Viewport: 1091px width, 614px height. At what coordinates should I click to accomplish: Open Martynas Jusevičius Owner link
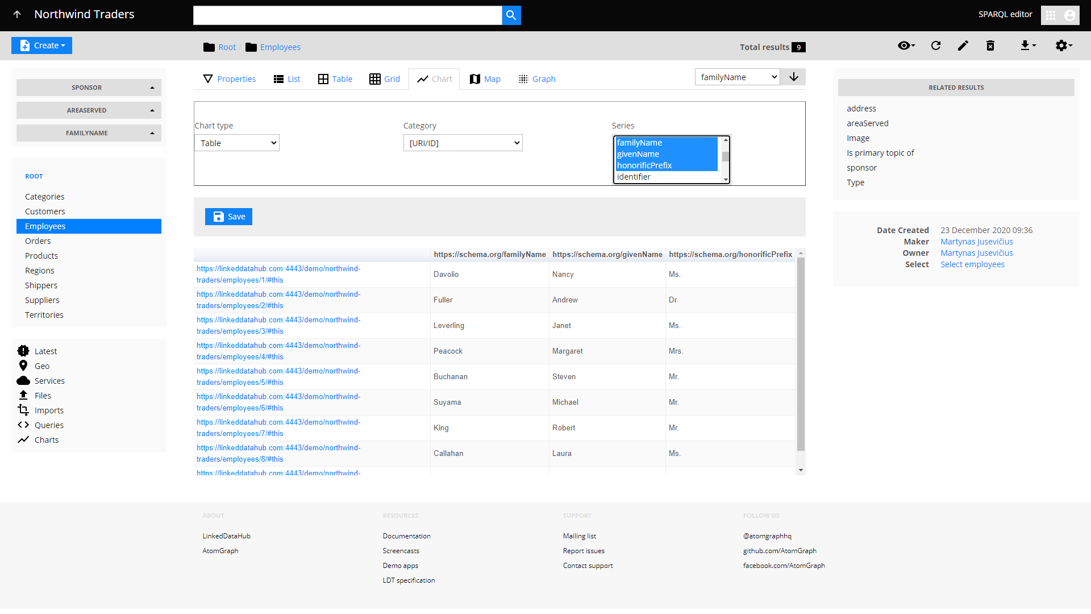(976, 253)
